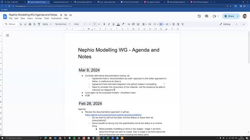
Task: Click the Windows taskbar search box
Action: 21,138
